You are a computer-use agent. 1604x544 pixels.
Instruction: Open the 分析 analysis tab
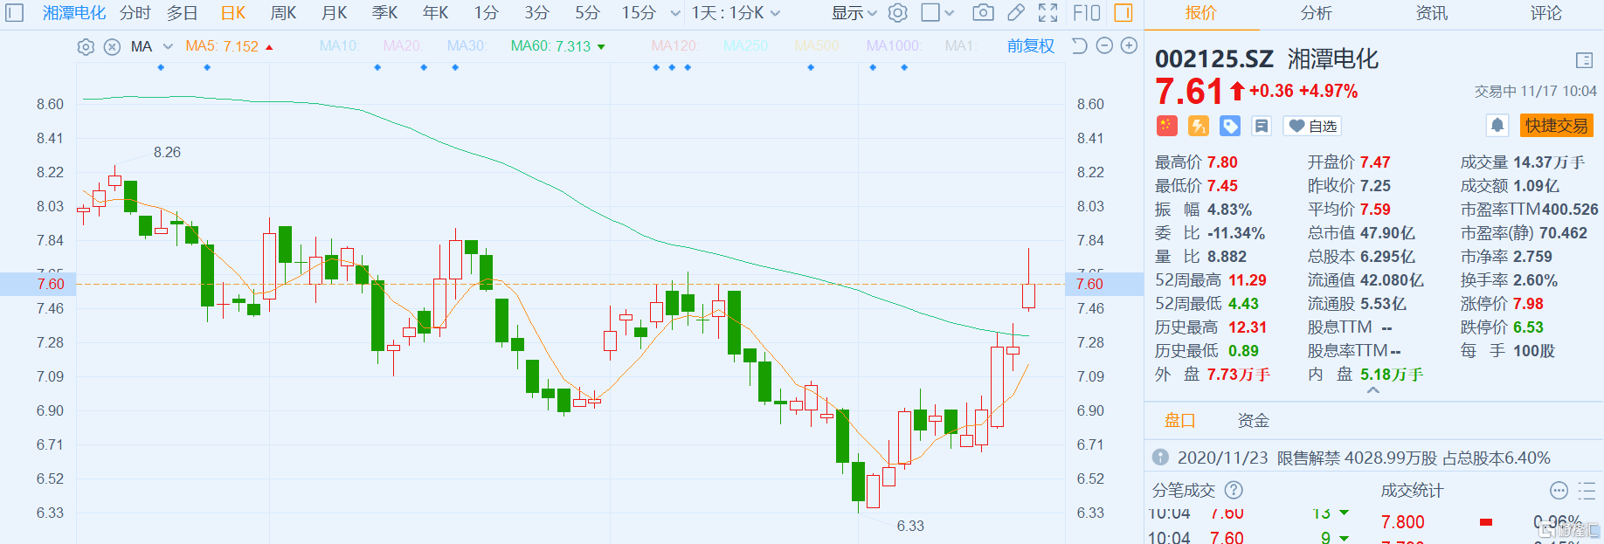coord(1317,13)
